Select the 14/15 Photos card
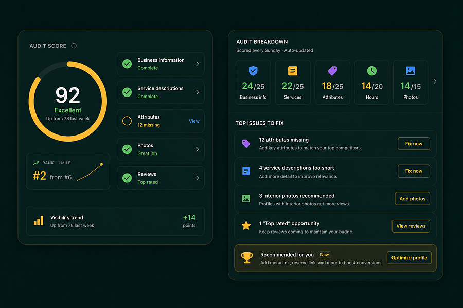The height and width of the screenshot is (308, 463). (x=411, y=82)
